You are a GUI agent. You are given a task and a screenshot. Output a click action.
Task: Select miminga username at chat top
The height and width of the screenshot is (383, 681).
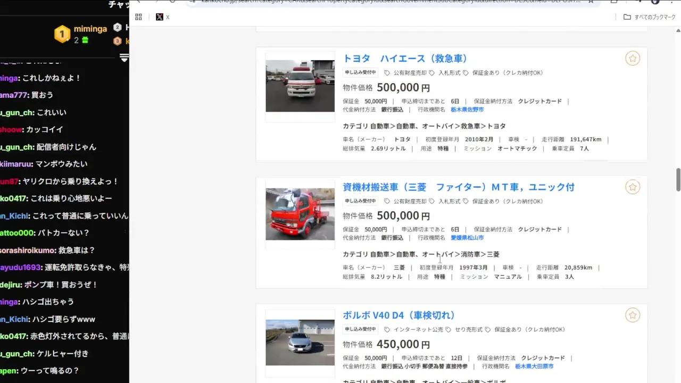coord(90,29)
